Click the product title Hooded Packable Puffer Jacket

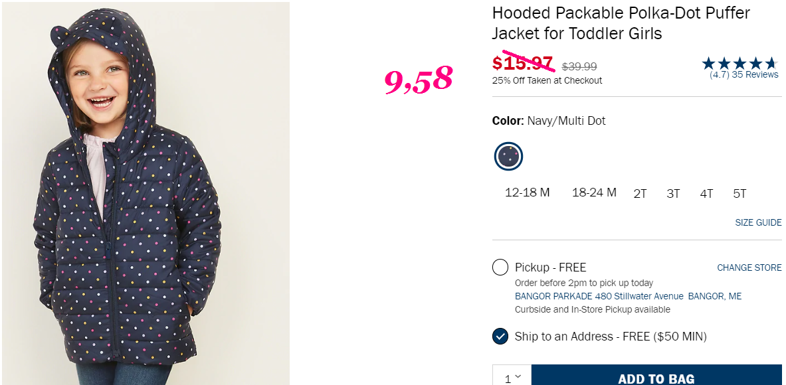(621, 23)
